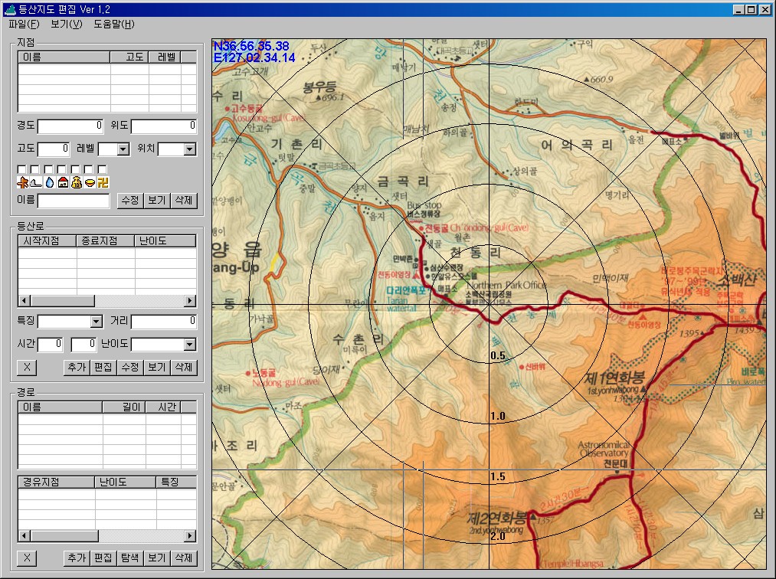The width and height of the screenshot is (776, 579).
Task: Open the 보기(V) menu
Action: pos(67,24)
